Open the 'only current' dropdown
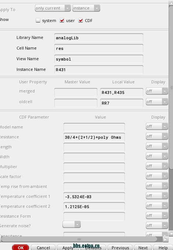The height and width of the screenshot is (250, 173). (x=53, y=8)
